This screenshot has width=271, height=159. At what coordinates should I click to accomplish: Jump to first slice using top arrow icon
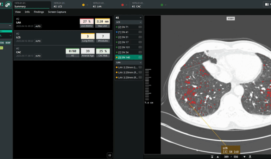[212, 157]
